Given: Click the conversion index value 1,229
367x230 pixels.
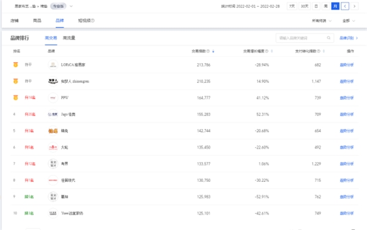Looking at the screenshot, I should [x=316, y=164].
